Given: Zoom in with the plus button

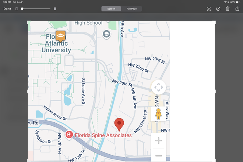Looking at the screenshot, I should pos(159,141).
